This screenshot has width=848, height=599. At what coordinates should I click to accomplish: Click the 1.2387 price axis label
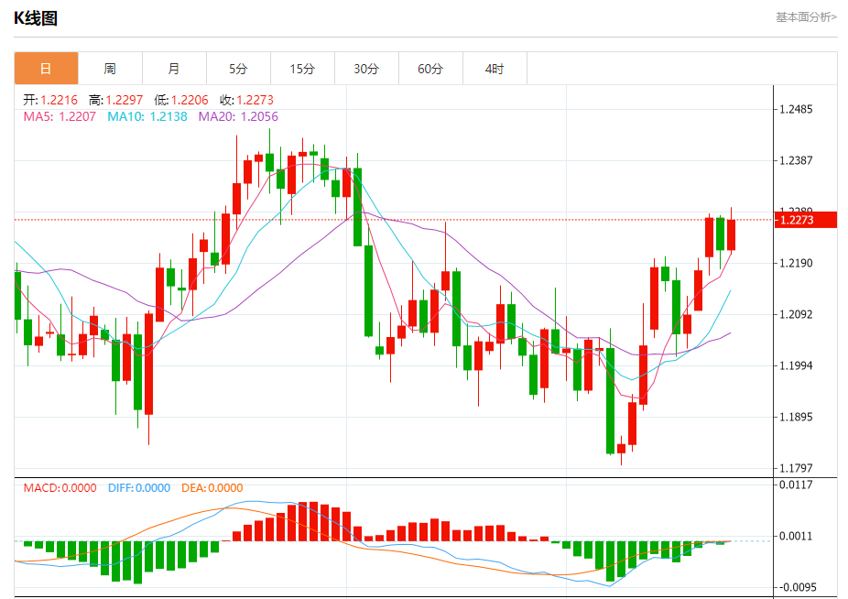click(x=796, y=160)
